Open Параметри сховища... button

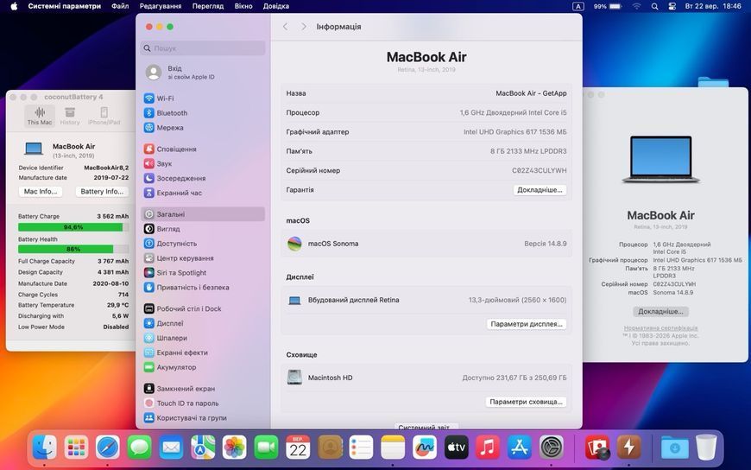[x=526, y=402]
